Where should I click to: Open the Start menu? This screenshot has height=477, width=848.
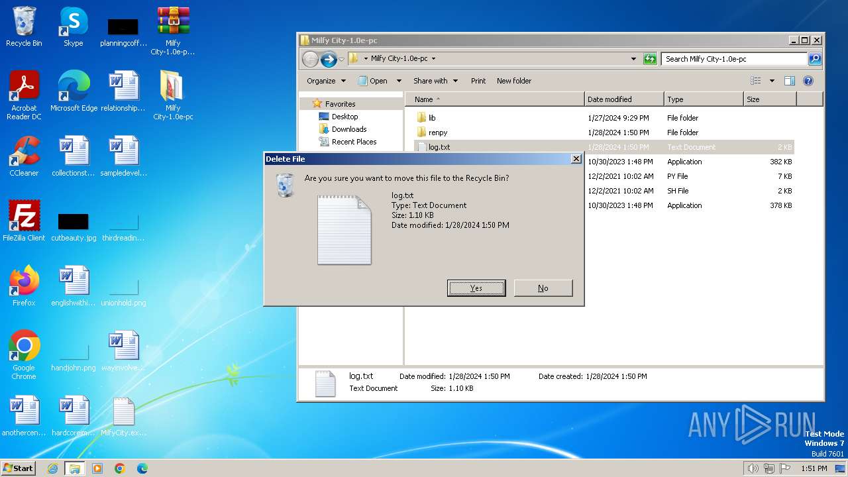[x=18, y=468]
